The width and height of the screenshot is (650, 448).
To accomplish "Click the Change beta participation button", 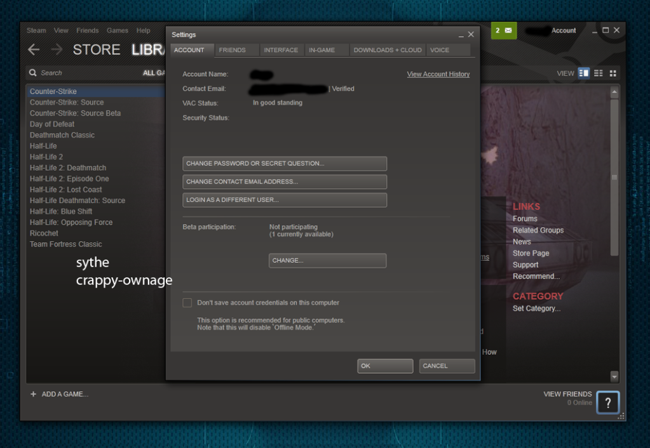I will [327, 261].
